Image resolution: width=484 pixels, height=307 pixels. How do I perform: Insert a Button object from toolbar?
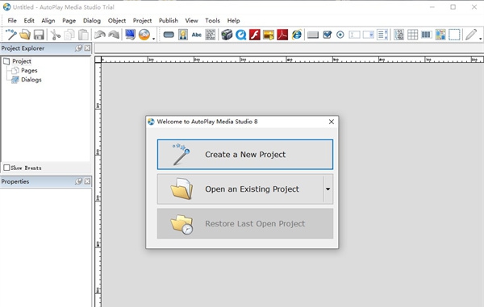169,35
